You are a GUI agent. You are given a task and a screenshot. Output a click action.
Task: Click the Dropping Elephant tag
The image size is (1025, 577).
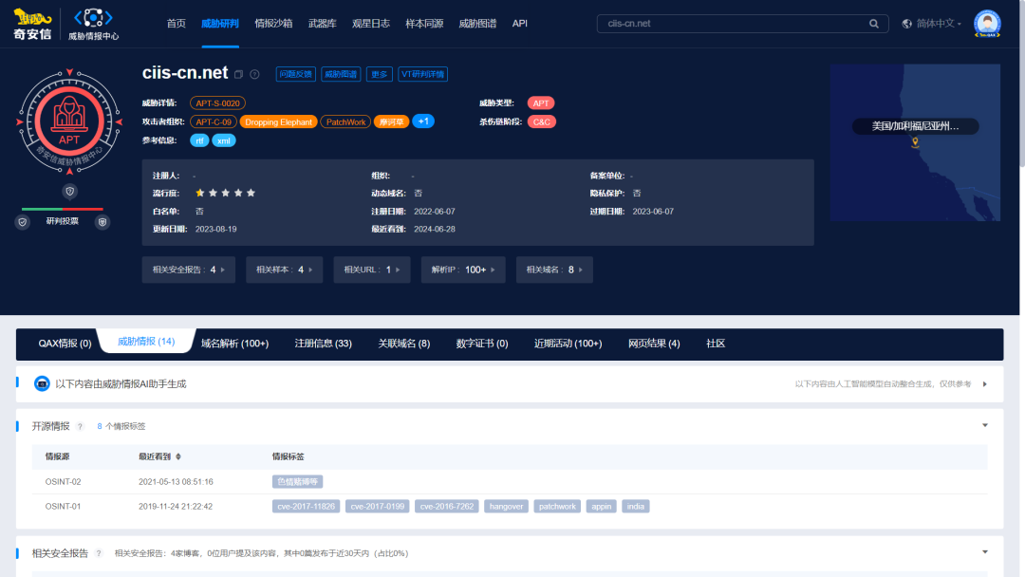coord(278,122)
